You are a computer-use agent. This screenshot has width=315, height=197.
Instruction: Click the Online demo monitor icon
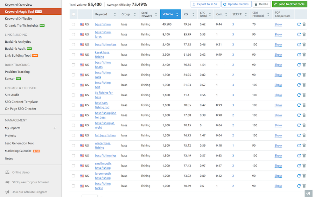pyautogui.click(x=7, y=172)
